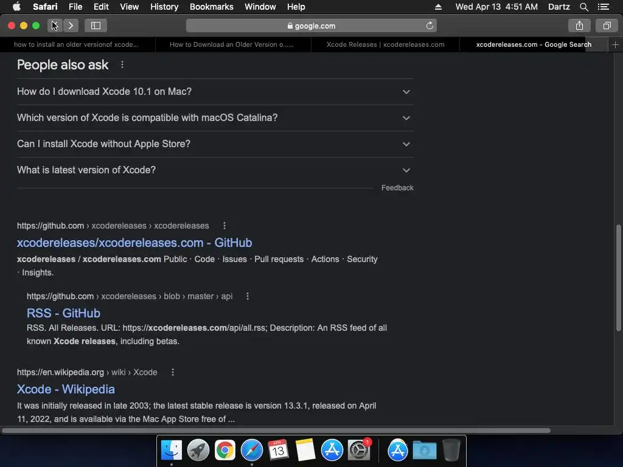Open the Bookmarks menu
This screenshot has width=623, height=467.
(211, 7)
